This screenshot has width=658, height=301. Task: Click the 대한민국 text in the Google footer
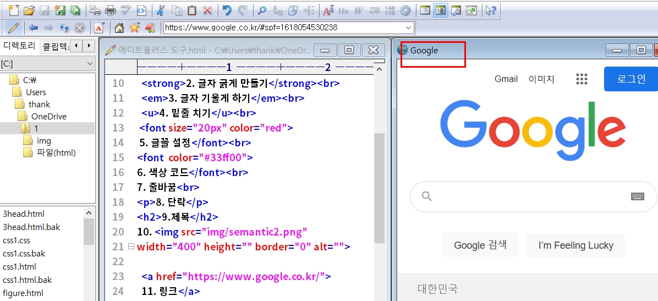437,288
